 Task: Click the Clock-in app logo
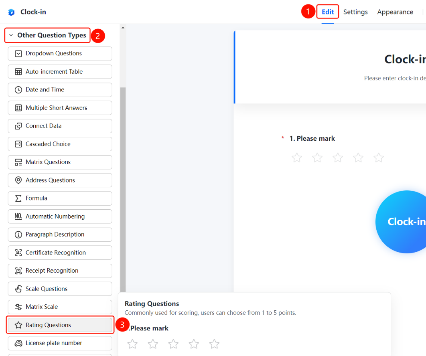point(11,12)
